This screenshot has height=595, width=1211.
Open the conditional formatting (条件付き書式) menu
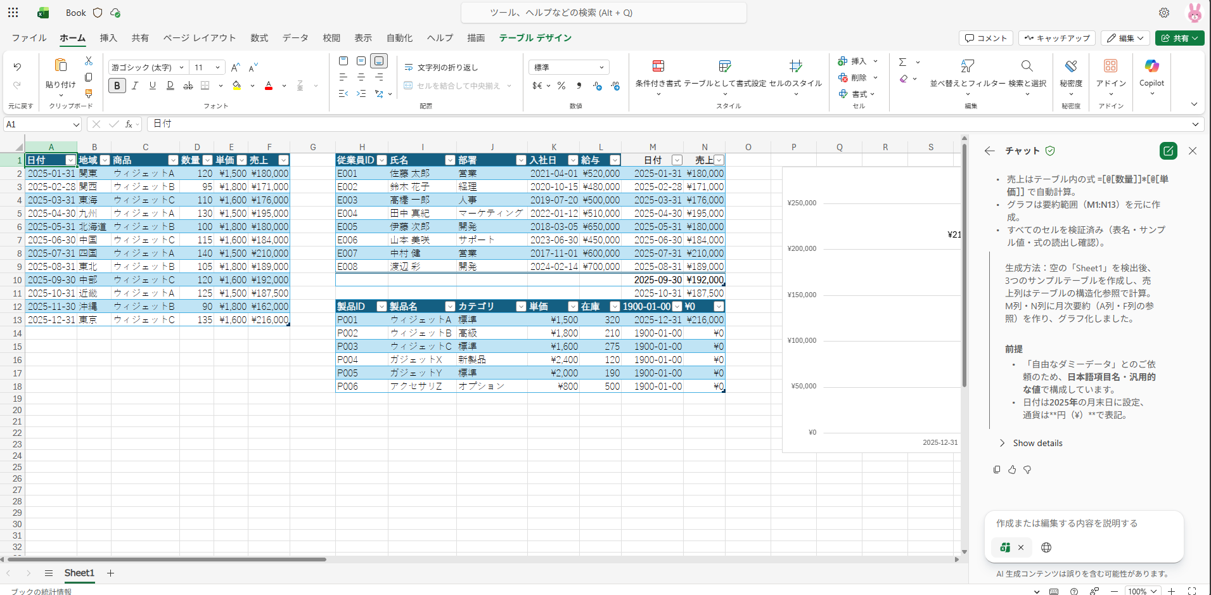point(658,74)
